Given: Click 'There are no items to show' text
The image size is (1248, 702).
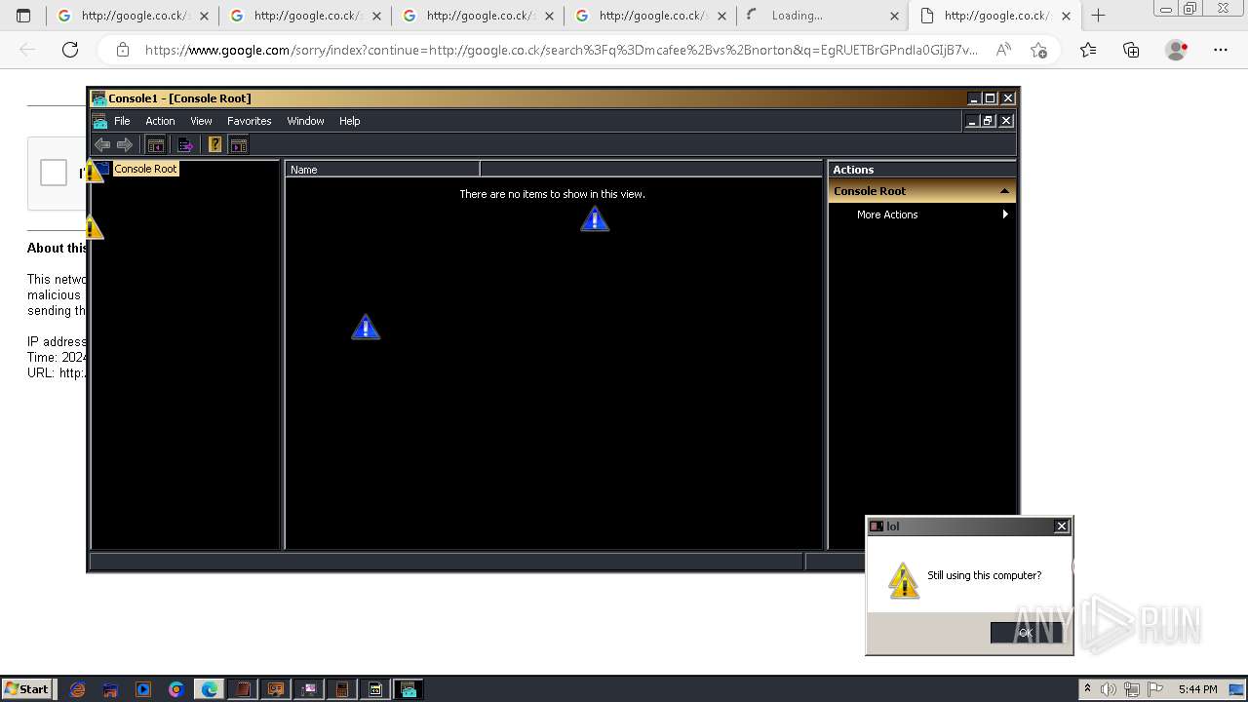Looking at the screenshot, I should [x=552, y=194].
